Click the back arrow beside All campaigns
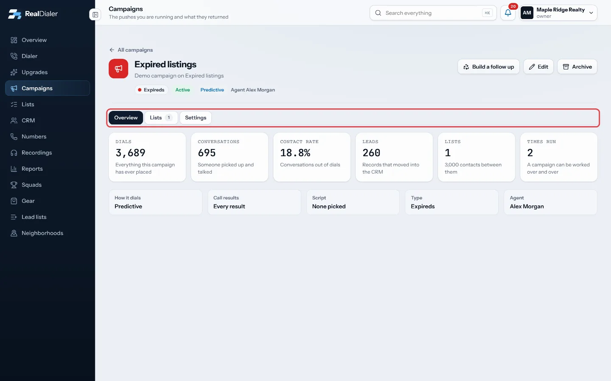611x381 pixels. [112, 50]
